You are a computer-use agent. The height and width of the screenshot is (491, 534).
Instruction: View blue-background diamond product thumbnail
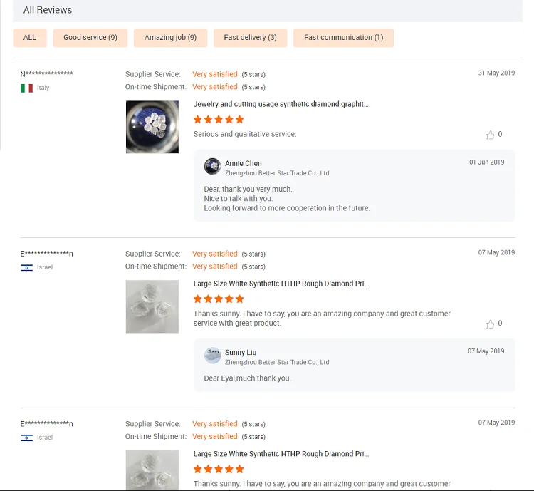[152, 127]
